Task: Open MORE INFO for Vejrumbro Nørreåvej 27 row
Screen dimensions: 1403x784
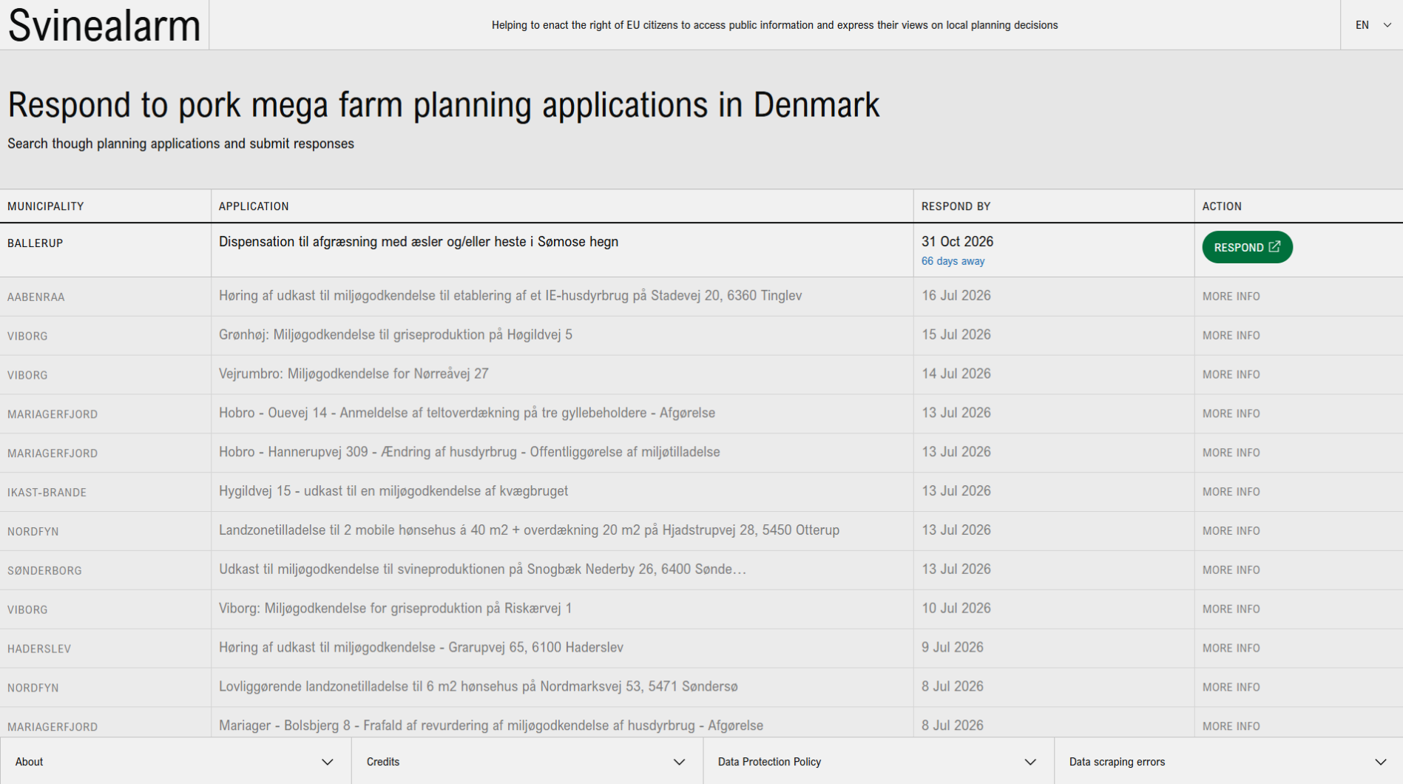Action: point(1231,375)
